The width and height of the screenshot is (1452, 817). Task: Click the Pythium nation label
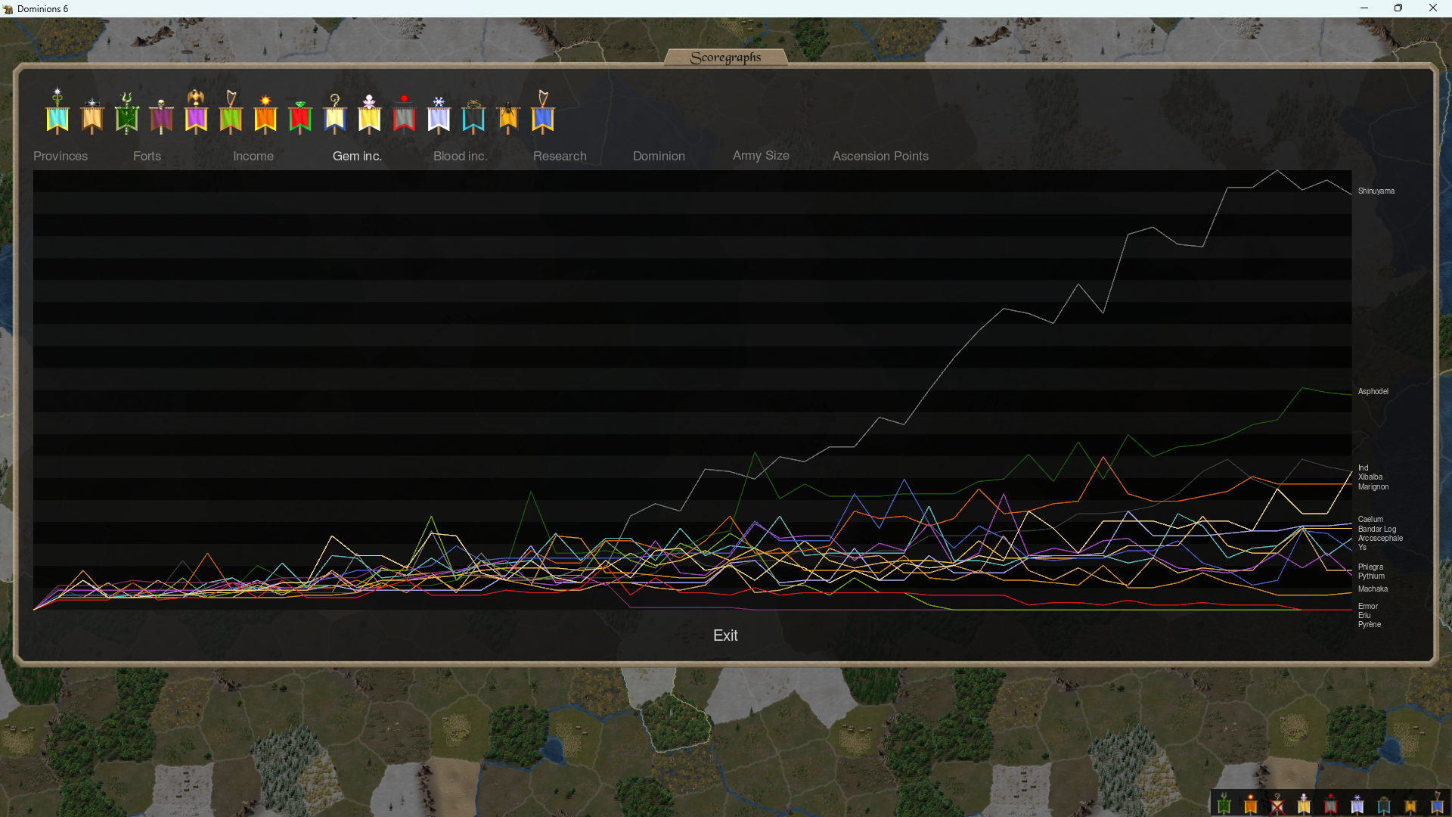coord(1371,576)
